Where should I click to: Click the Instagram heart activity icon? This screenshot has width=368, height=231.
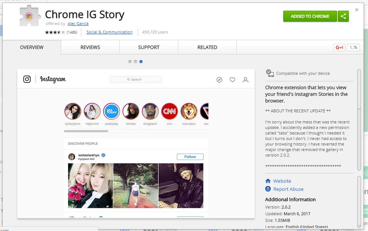pos(232,80)
